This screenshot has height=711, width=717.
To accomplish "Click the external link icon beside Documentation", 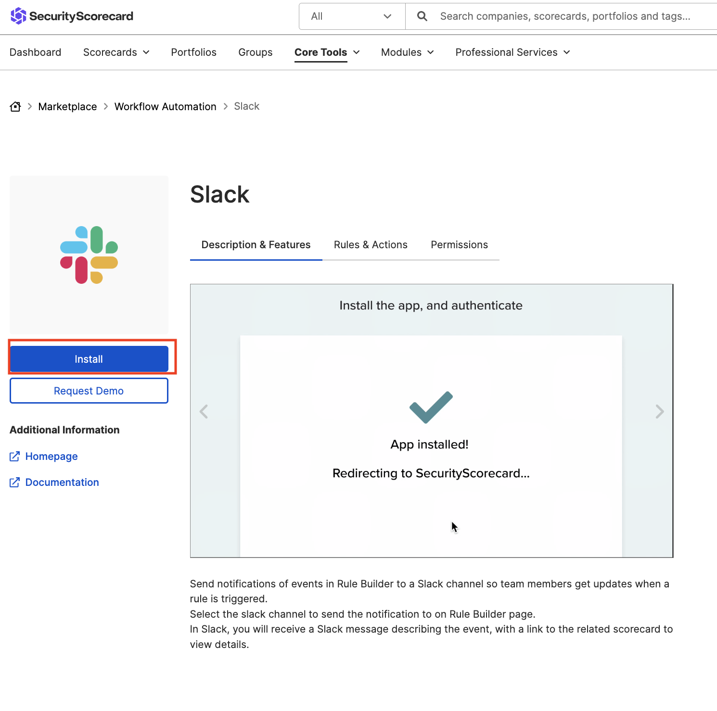I will 15,482.
